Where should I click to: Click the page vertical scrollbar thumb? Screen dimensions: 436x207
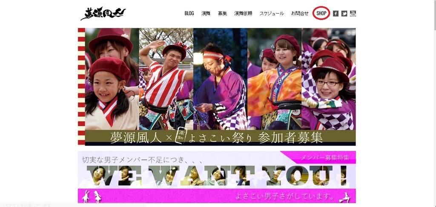tap(434, 14)
